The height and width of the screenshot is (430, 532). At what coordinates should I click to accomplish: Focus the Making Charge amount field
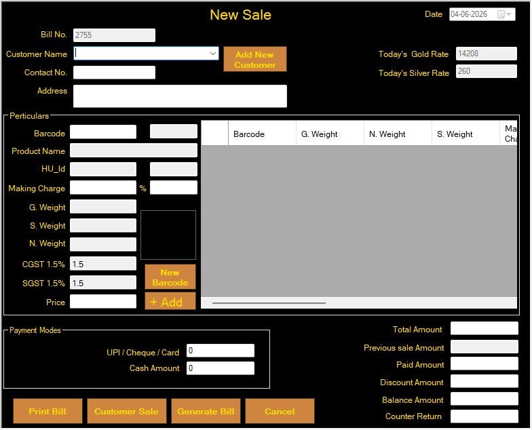point(103,187)
